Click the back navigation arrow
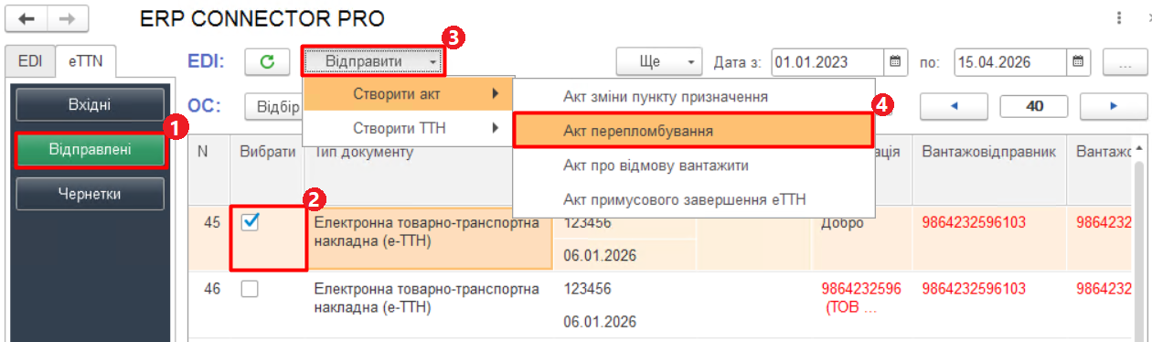This screenshot has height=342, width=1152. (x=27, y=18)
